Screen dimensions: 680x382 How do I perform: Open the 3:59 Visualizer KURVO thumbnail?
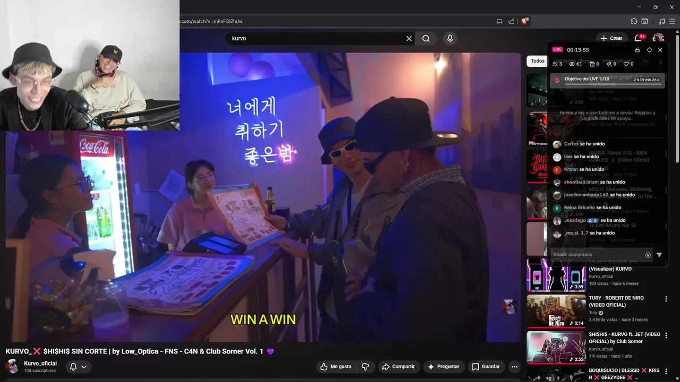click(x=556, y=275)
